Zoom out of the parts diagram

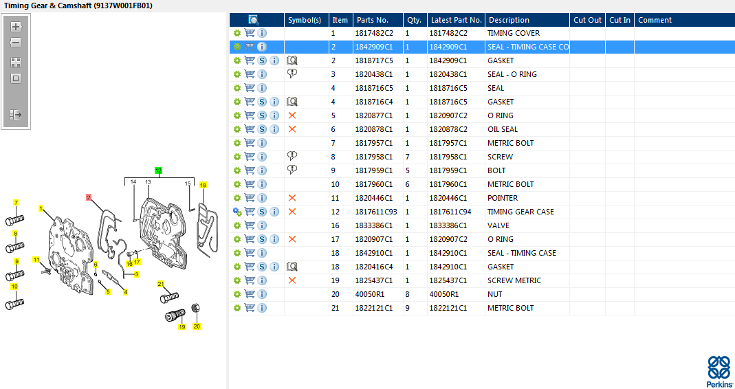[x=16, y=43]
